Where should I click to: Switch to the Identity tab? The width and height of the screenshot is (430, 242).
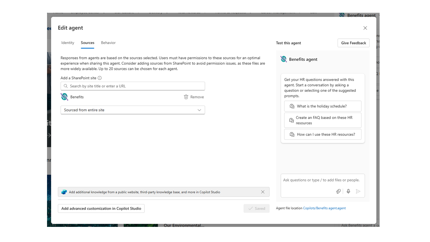[x=68, y=43]
